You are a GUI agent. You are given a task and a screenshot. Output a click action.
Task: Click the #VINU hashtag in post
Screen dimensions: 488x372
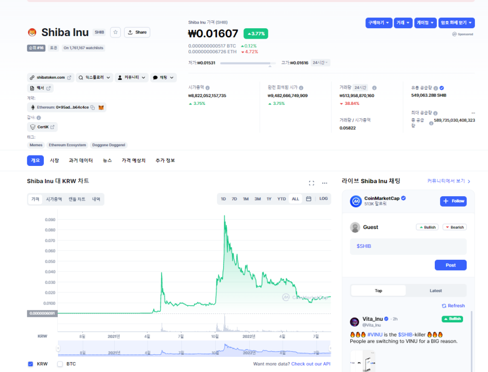pyautogui.click(x=375, y=334)
